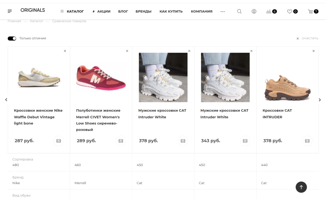This screenshot has width=326, height=199.
Task: Open the wishlist heart icon
Action: click(x=292, y=11)
